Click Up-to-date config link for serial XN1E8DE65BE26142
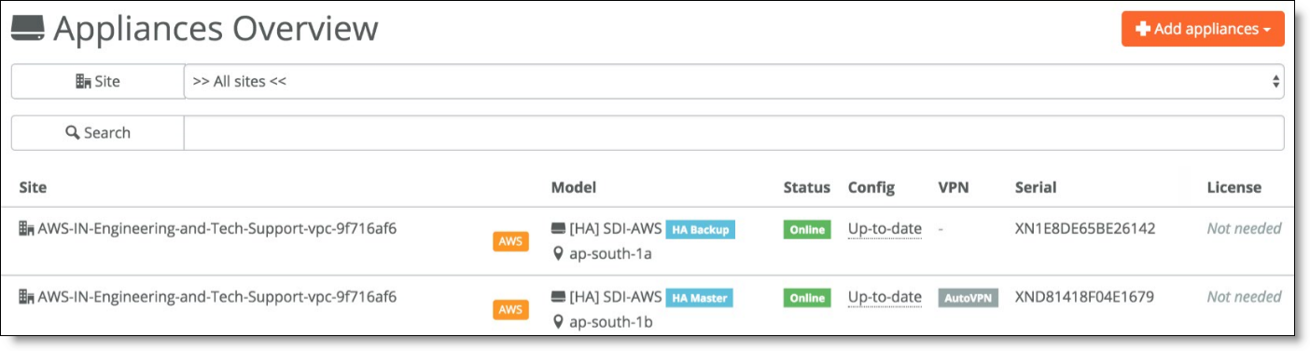The width and height of the screenshot is (1310, 351). (885, 229)
